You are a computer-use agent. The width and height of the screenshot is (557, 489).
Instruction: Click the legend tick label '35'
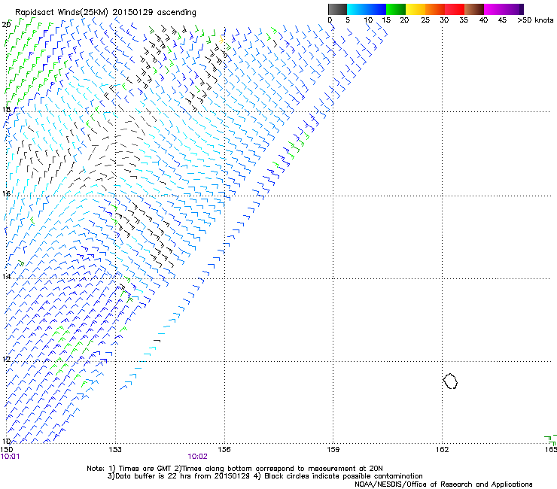coord(464,20)
